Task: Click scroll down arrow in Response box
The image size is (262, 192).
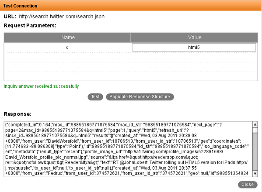Action: [255, 174]
